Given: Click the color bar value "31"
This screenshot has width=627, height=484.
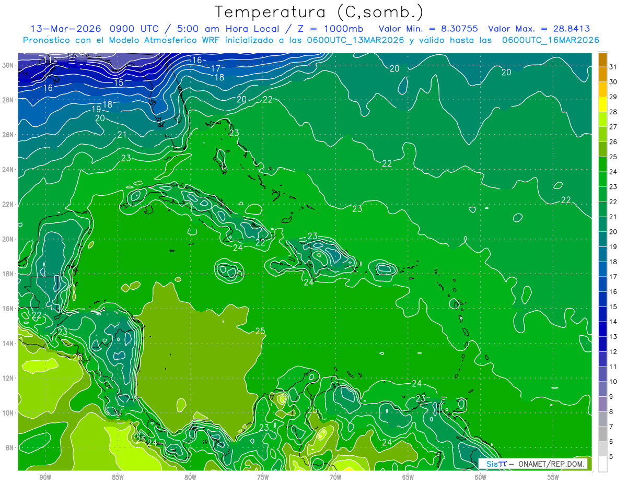Looking at the screenshot, I should pyautogui.click(x=613, y=66).
